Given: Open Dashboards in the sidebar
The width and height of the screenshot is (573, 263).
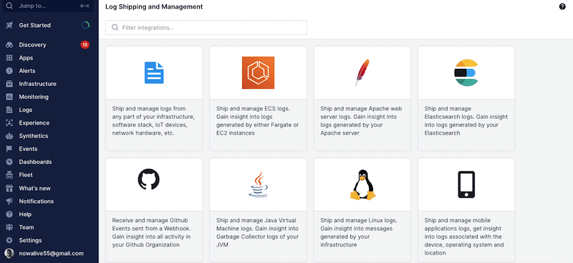Looking at the screenshot, I should 35,162.
